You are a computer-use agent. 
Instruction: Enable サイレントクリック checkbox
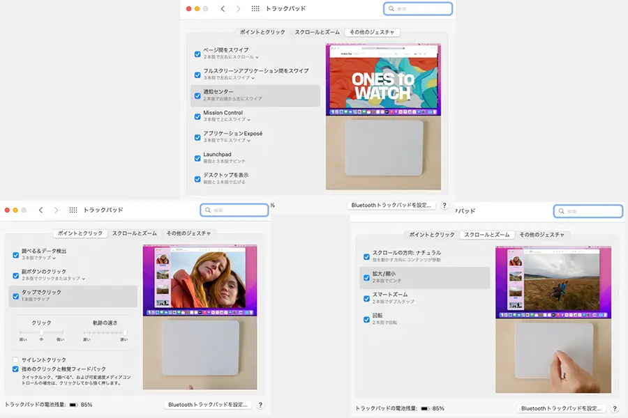15,359
